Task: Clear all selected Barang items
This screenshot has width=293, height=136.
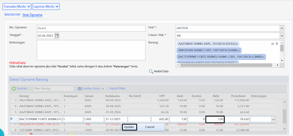Action: tap(273, 44)
